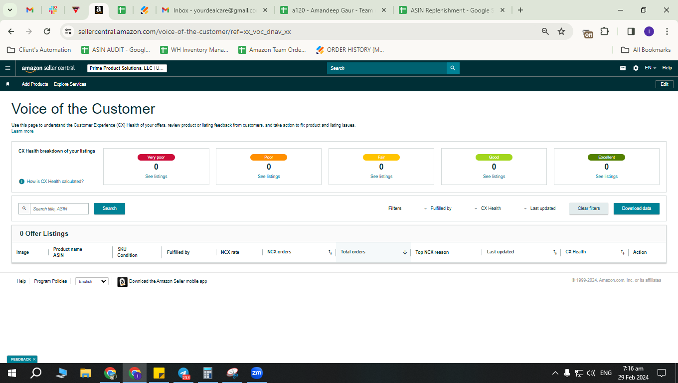Click Download data button
The height and width of the screenshot is (383, 678).
tap(637, 208)
